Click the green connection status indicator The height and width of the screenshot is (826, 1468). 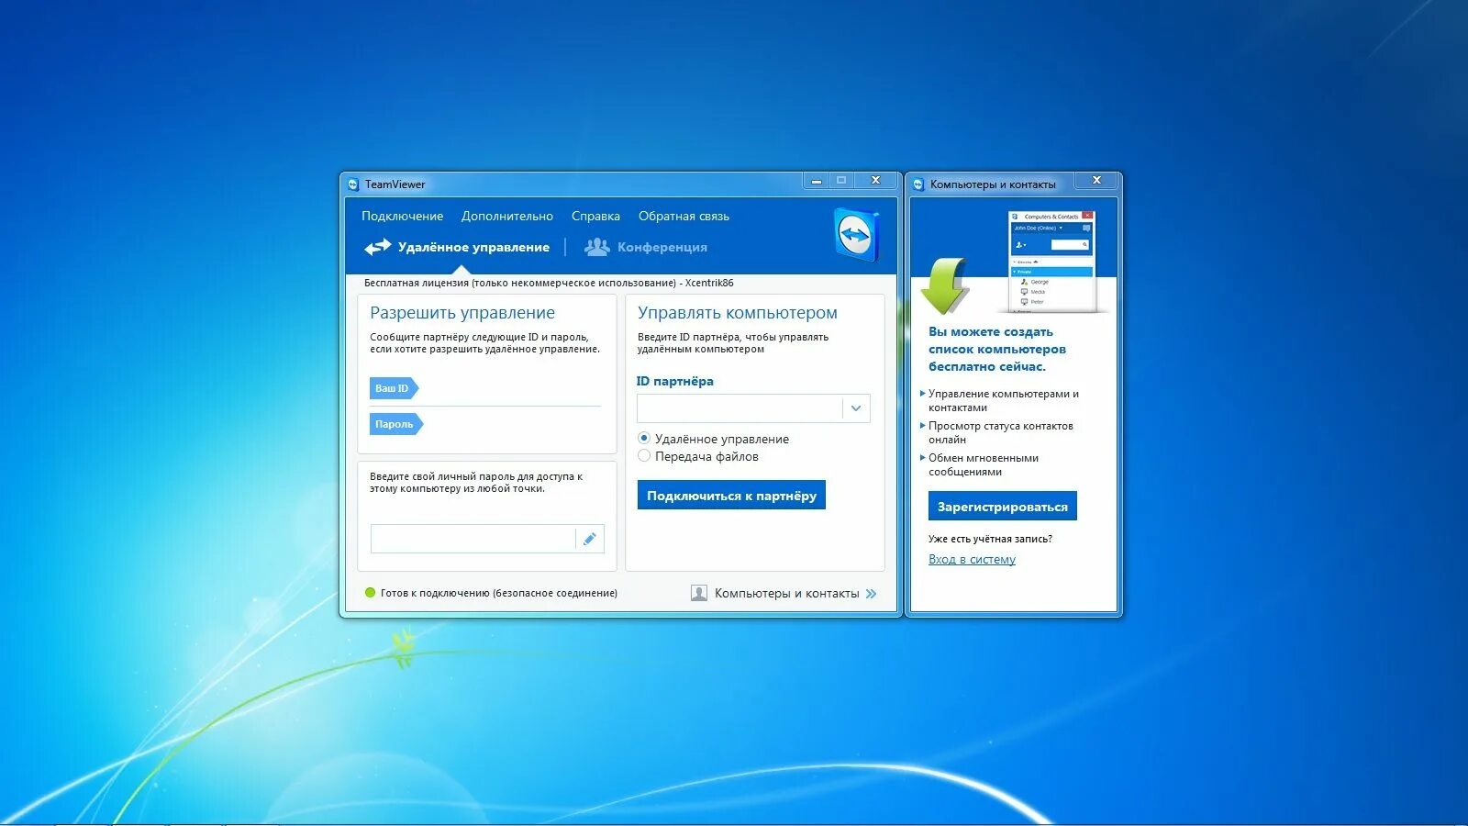(x=371, y=593)
